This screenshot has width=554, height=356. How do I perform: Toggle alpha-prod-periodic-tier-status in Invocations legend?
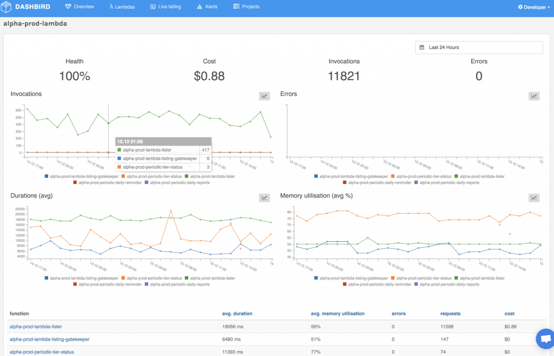(x=151, y=176)
